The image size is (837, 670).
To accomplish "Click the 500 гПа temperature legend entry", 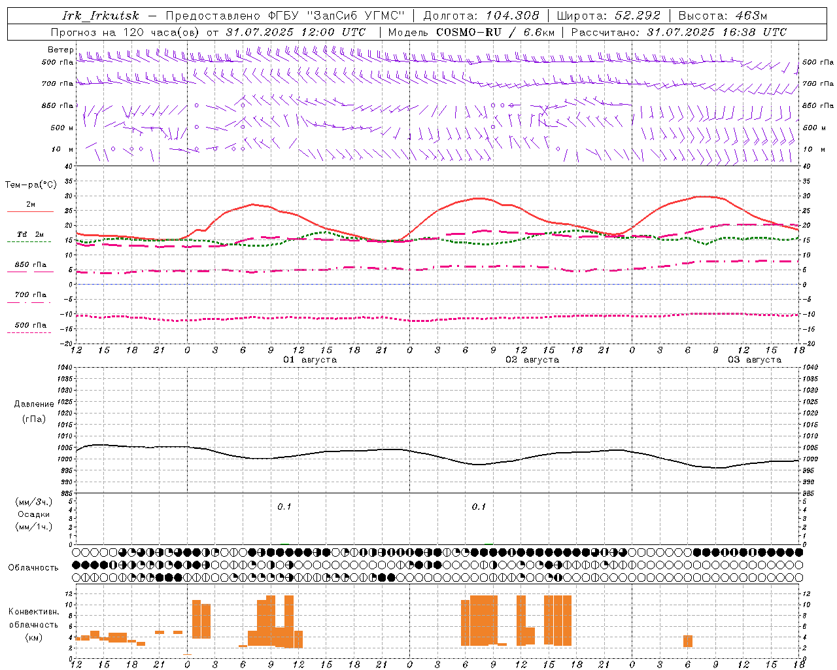I will (31, 325).
